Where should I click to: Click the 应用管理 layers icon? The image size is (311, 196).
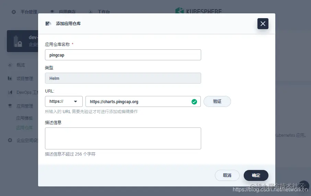coord(10,106)
